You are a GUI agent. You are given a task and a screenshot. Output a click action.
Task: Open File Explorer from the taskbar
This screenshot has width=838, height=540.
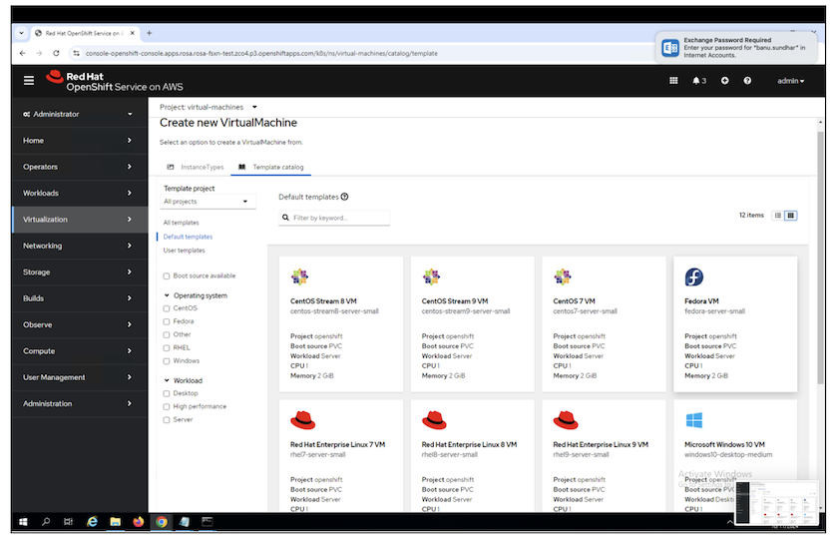(x=116, y=522)
